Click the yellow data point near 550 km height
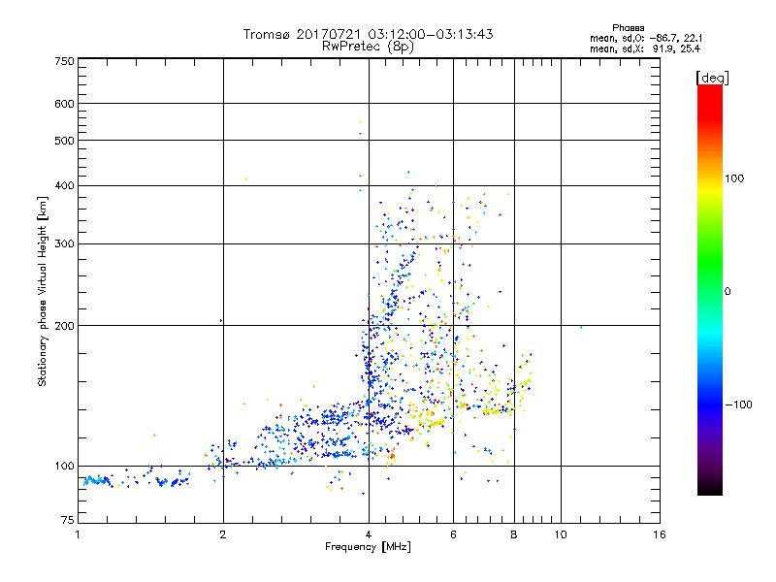 [x=360, y=122]
